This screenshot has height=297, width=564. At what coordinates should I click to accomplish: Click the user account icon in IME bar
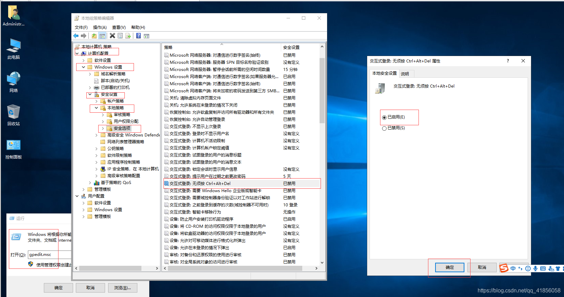551,268
